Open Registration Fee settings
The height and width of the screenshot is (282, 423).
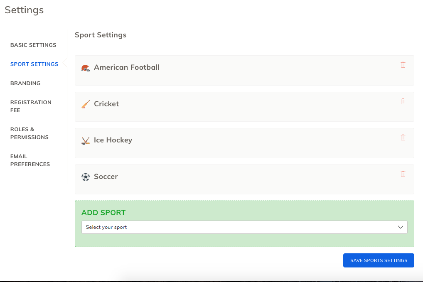click(31, 106)
